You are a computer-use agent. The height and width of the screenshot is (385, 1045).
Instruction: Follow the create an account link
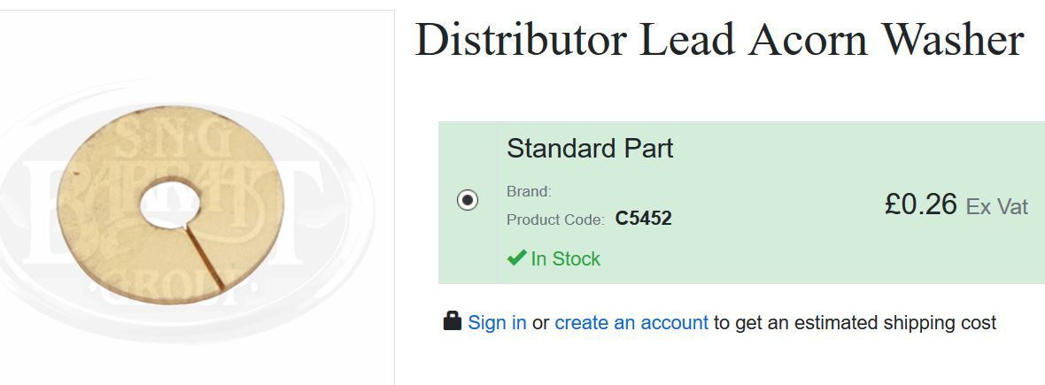(631, 323)
